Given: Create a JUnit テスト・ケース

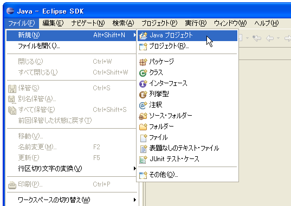Looking at the screenshot, I should pyautogui.click(x=187, y=159).
